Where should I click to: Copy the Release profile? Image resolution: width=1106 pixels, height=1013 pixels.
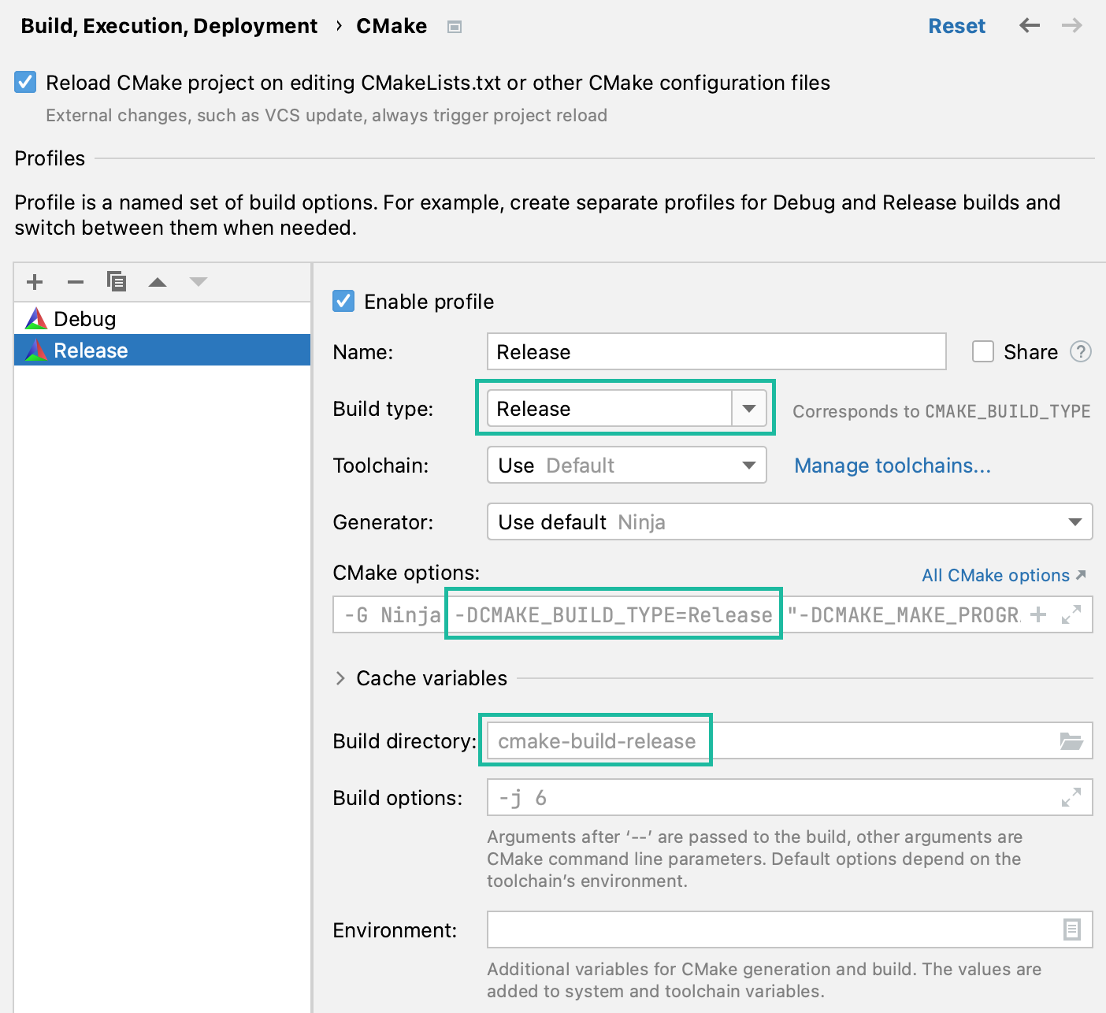(x=117, y=282)
